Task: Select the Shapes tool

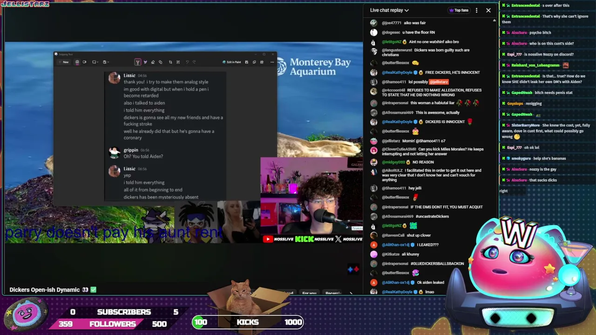Action: 160,62
